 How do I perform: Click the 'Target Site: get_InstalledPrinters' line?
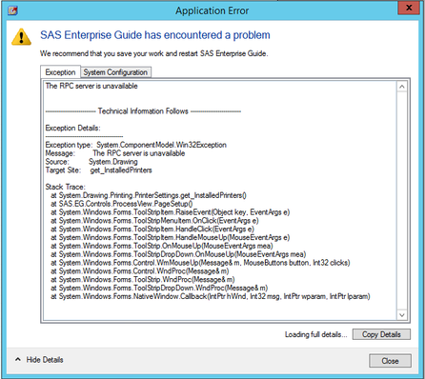[x=99, y=170]
